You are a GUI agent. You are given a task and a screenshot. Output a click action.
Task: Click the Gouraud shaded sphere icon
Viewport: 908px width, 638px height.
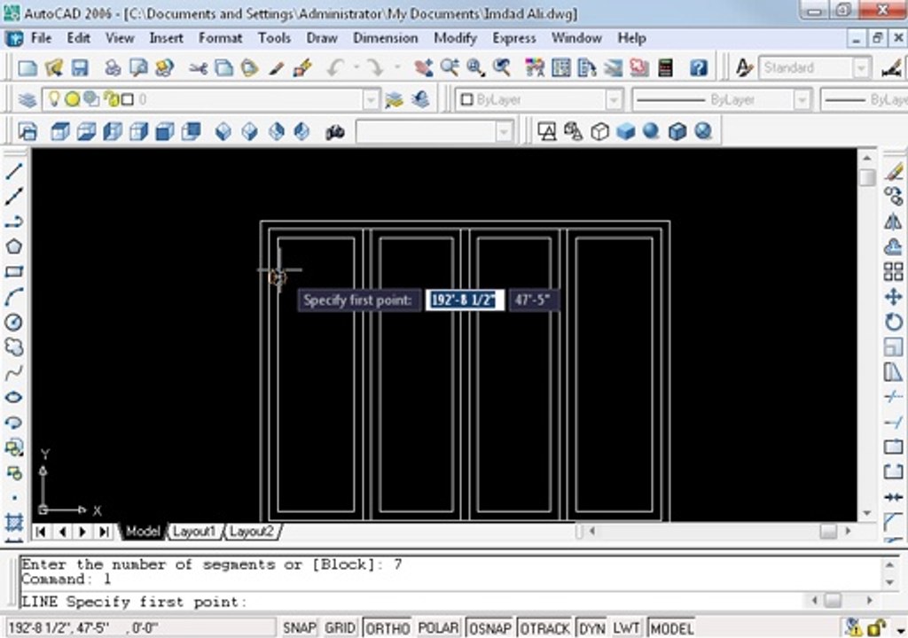(x=652, y=131)
